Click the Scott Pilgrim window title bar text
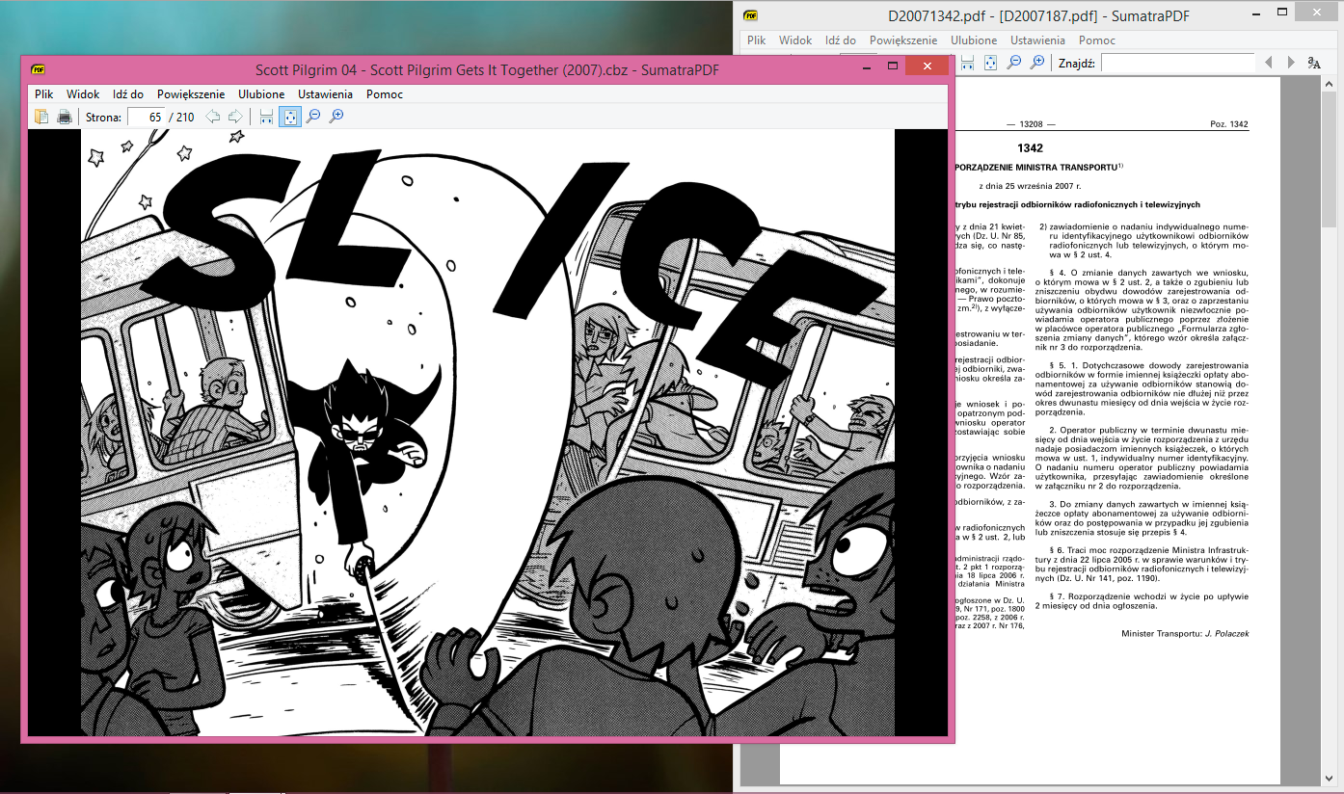 487,69
